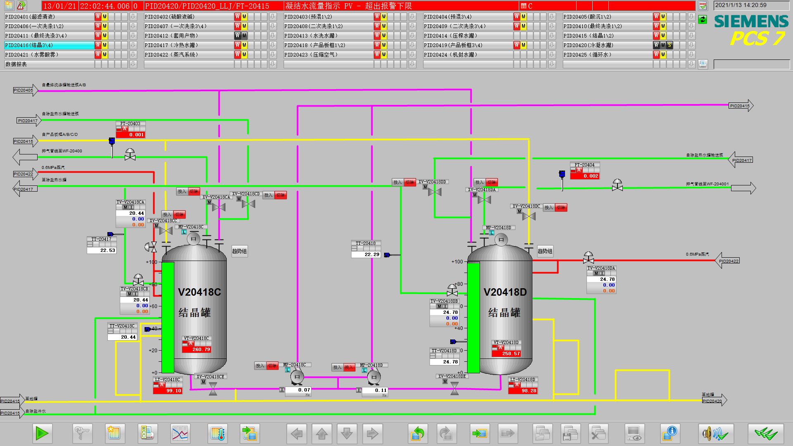
Task: Click PID20415 navigation arrow at top right
Action: [741, 106]
